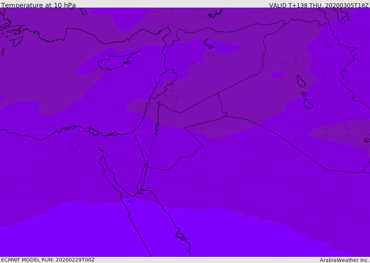This screenshot has height=263, width=370.
Task: Click Cyprus island on the map
Action: click(x=116, y=62)
